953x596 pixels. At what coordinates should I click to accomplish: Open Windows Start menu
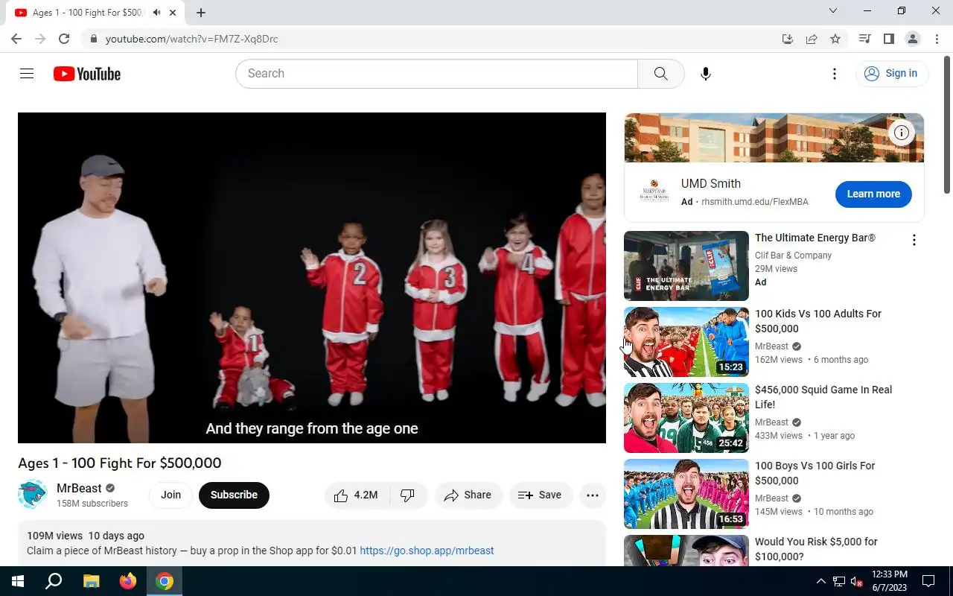pos(18,581)
